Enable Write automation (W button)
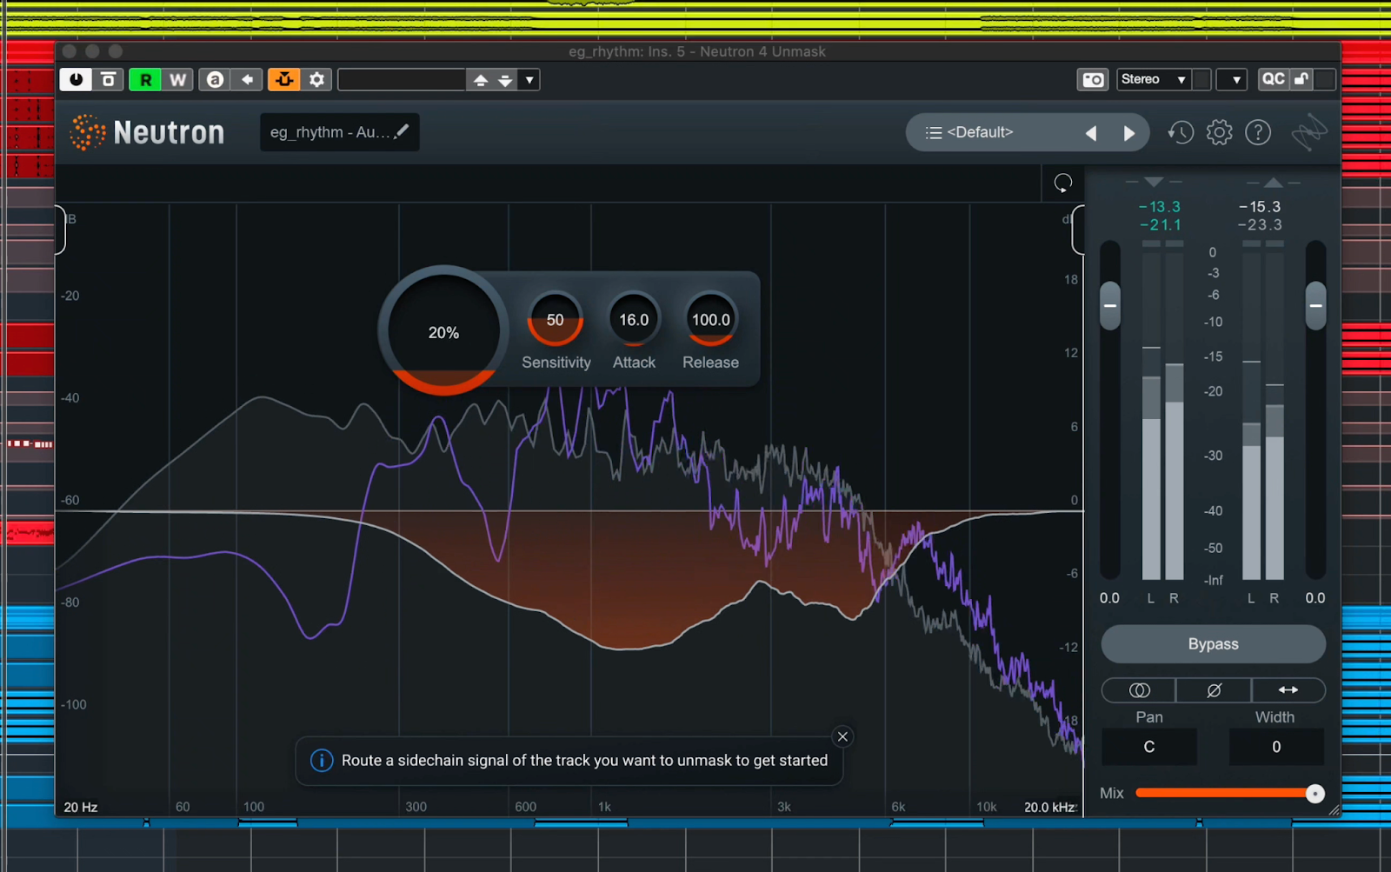 tap(178, 80)
